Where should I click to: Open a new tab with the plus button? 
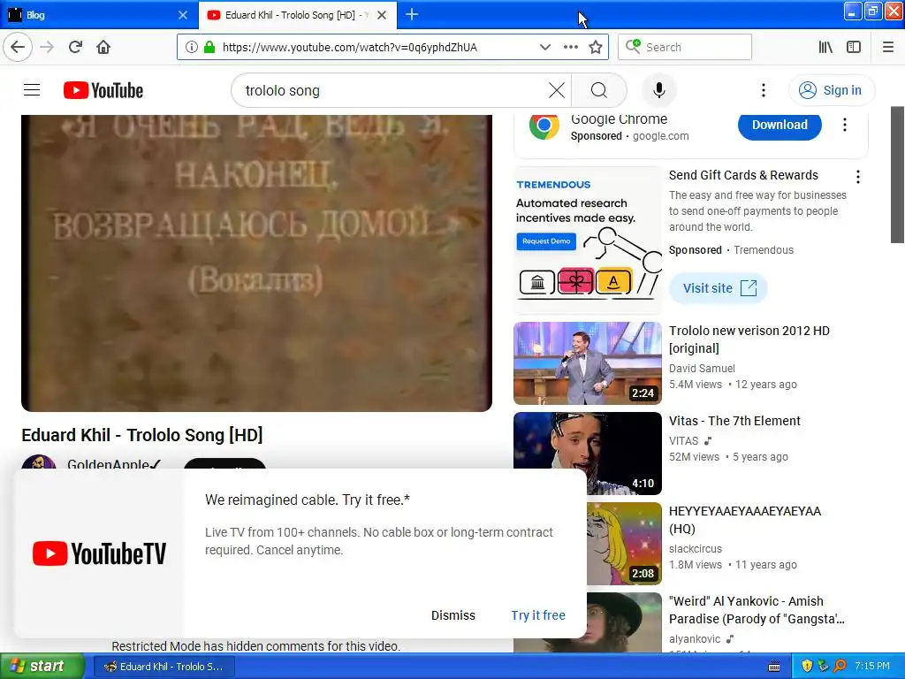(x=412, y=14)
